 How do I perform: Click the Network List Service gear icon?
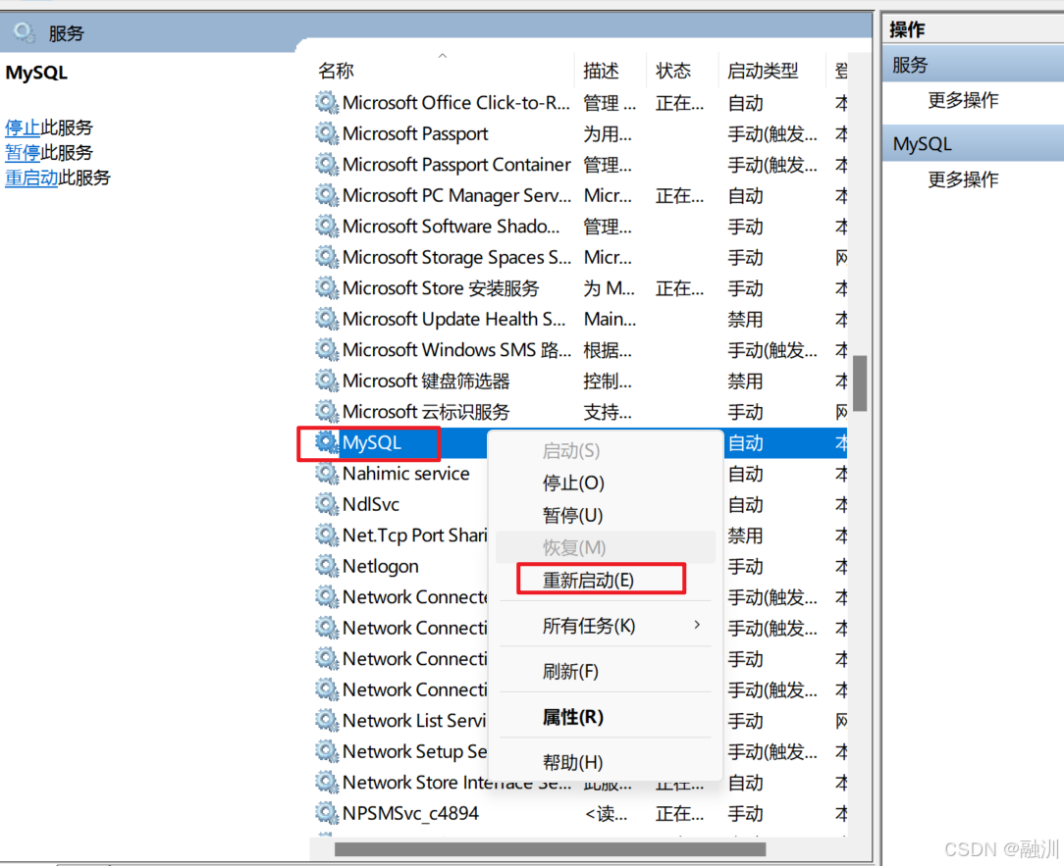pos(325,720)
